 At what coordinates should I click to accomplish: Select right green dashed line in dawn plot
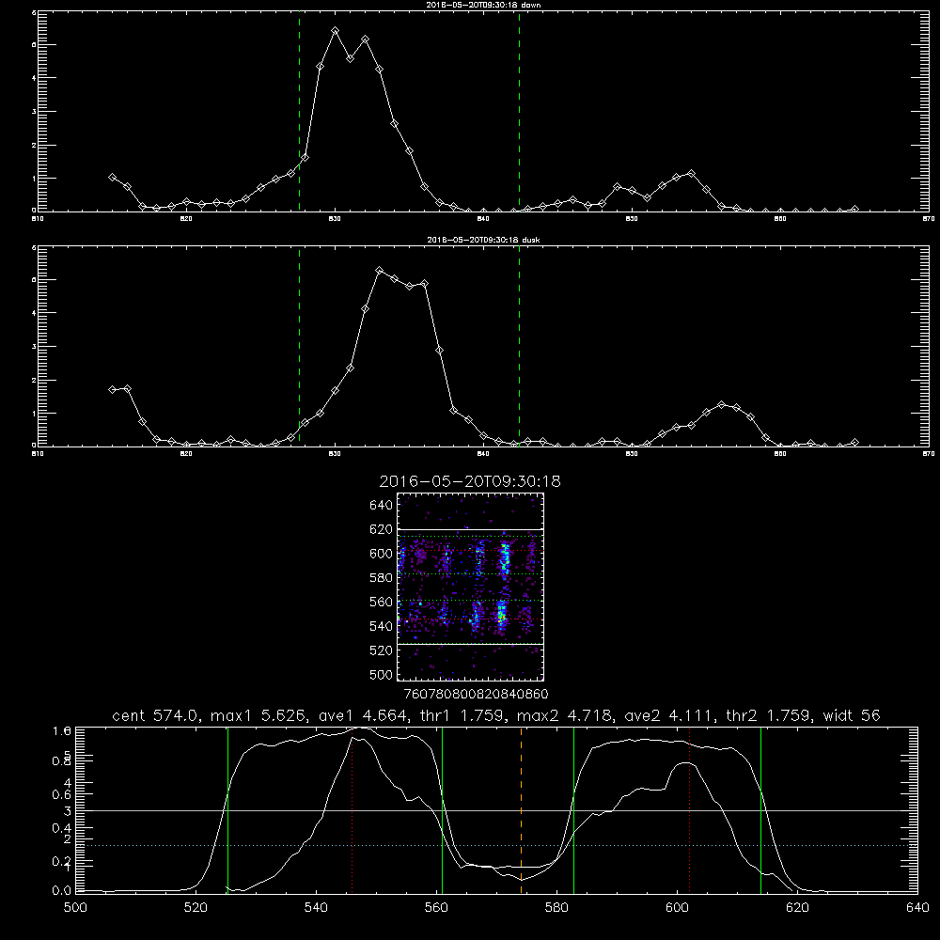point(519,111)
